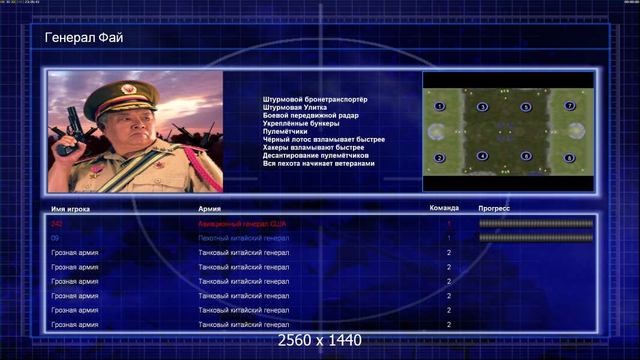Screen dimensions: 640x360
Task: Click the 'Имя игрока' column header
Action: tap(71, 209)
